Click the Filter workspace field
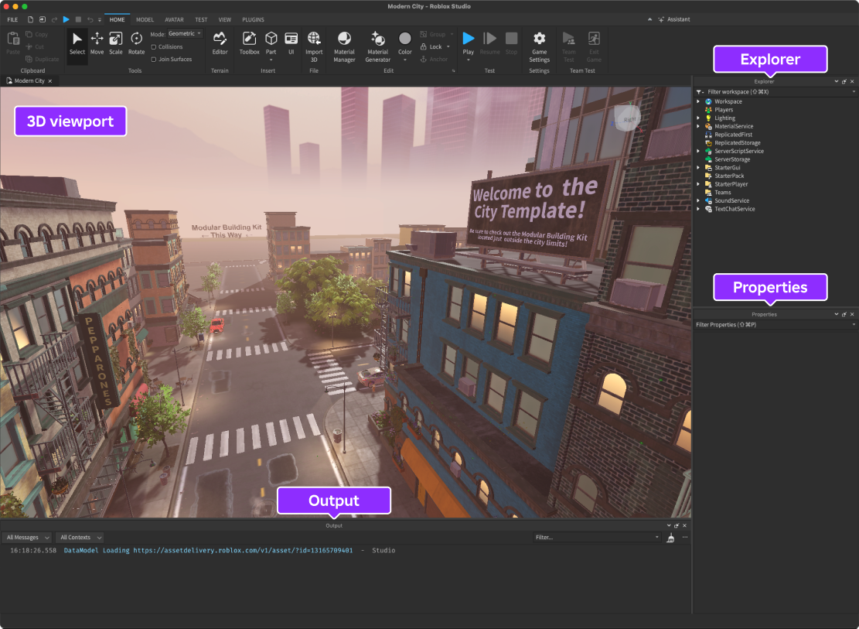 coord(775,91)
